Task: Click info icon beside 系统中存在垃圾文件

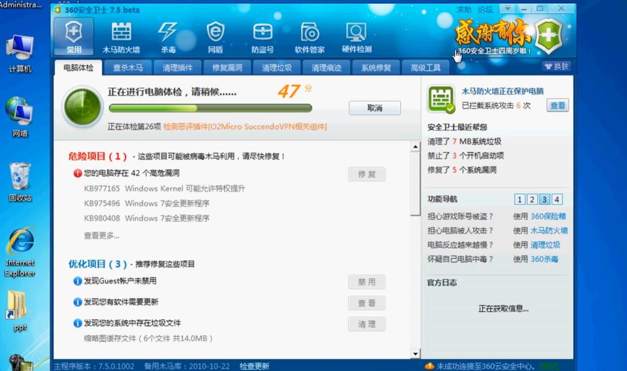Action: click(78, 323)
